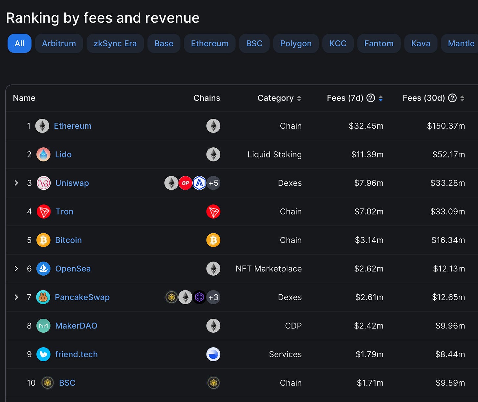
Task: Filter rankings by zkSync Era
Action: tap(115, 43)
